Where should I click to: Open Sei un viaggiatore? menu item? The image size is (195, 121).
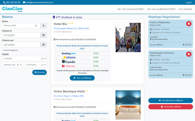[131, 9]
